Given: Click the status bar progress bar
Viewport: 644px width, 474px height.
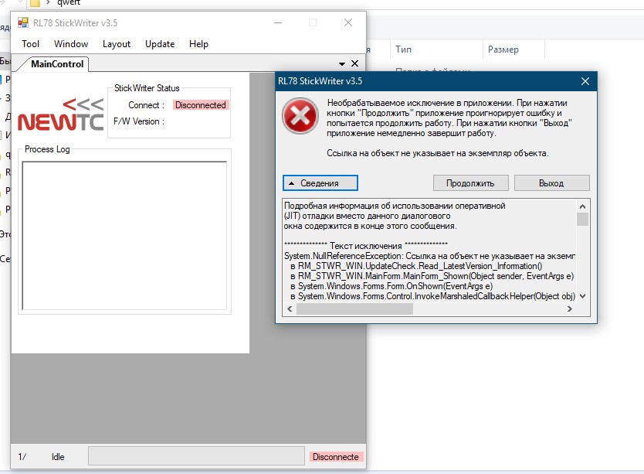Looking at the screenshot, I should (196, 456).
